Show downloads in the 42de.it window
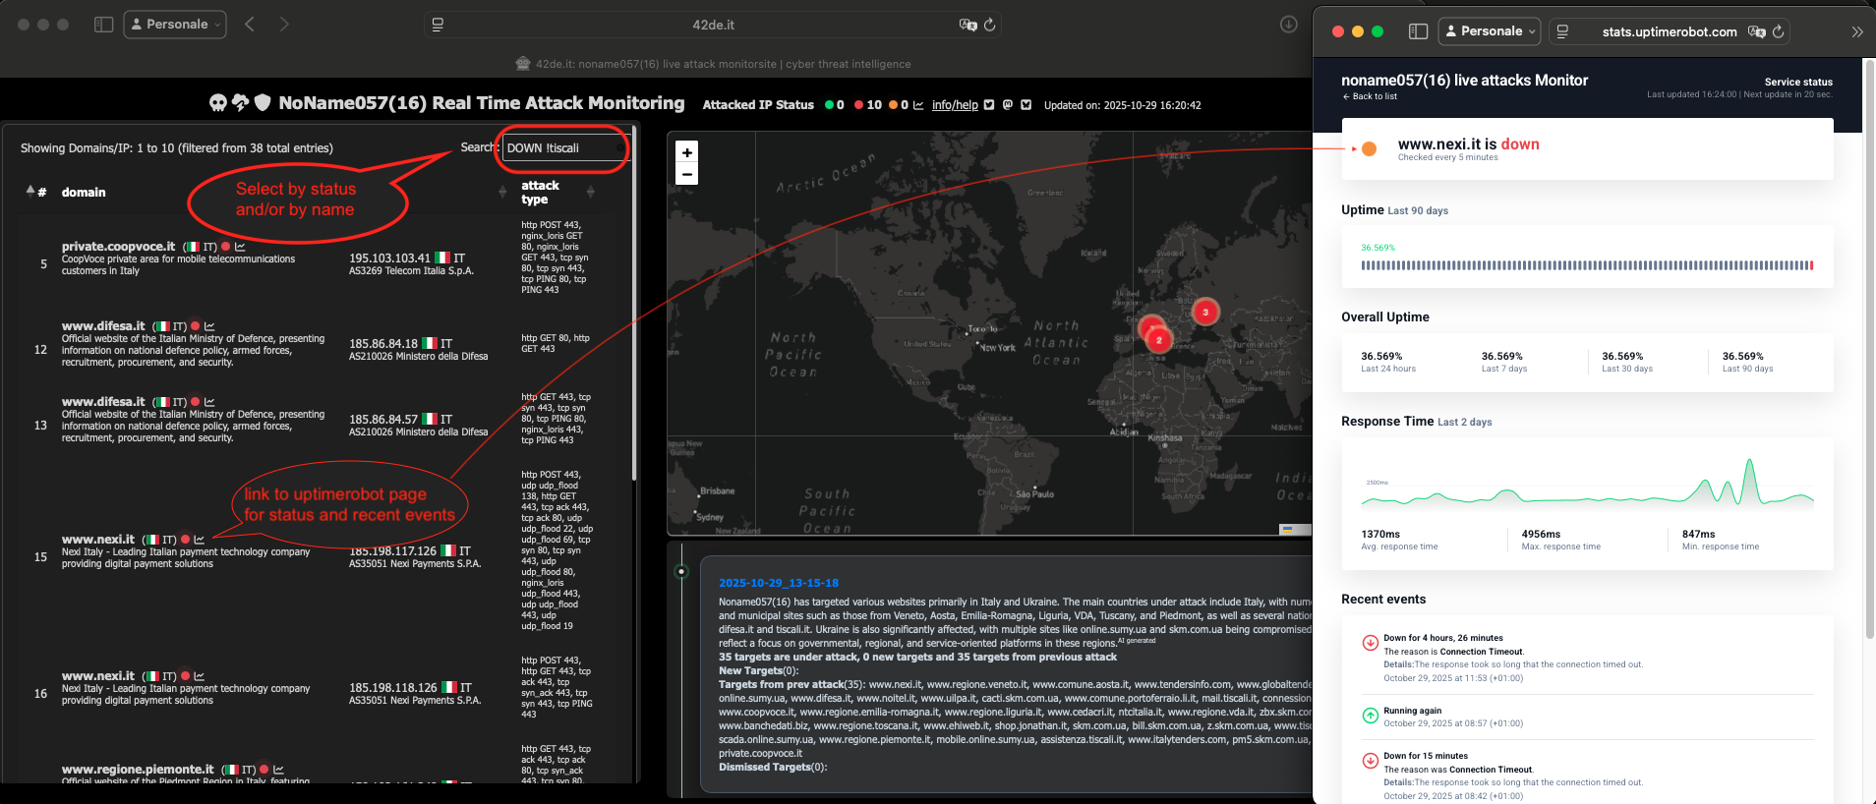The height and width of the screenshot is (804, 1876). (x=1288, y=25)
